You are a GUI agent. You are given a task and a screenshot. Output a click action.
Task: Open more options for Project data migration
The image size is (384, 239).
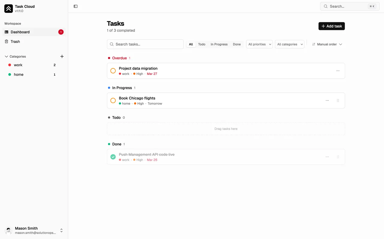click(338, 71)
